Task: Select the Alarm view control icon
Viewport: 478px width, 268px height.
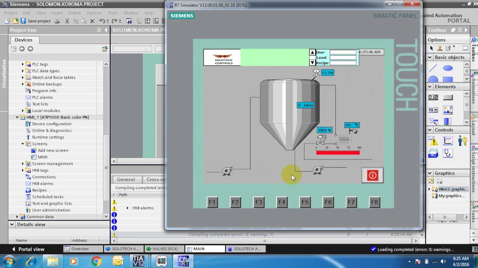Action: [x=433, y=141]
